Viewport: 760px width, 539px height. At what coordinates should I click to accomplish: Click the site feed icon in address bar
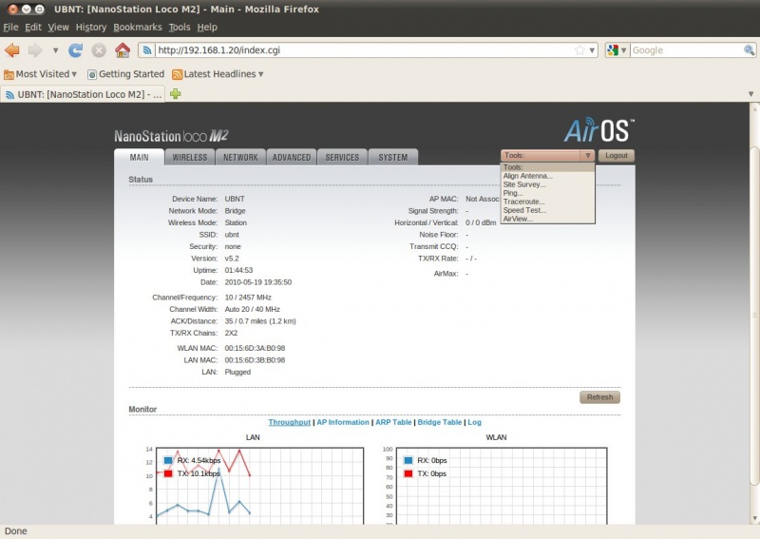pos(147,50)
